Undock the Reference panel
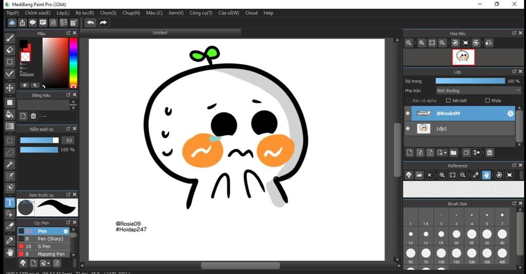 point(514,165)
